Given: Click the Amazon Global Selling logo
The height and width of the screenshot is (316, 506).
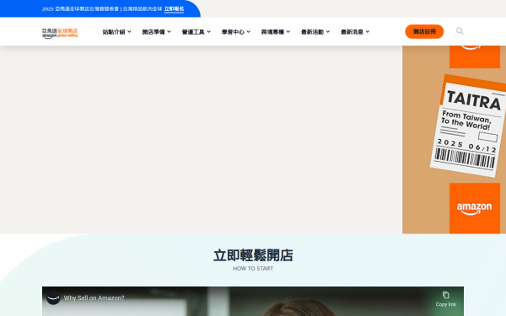Looking at the screenshot, I should point(60,33).
